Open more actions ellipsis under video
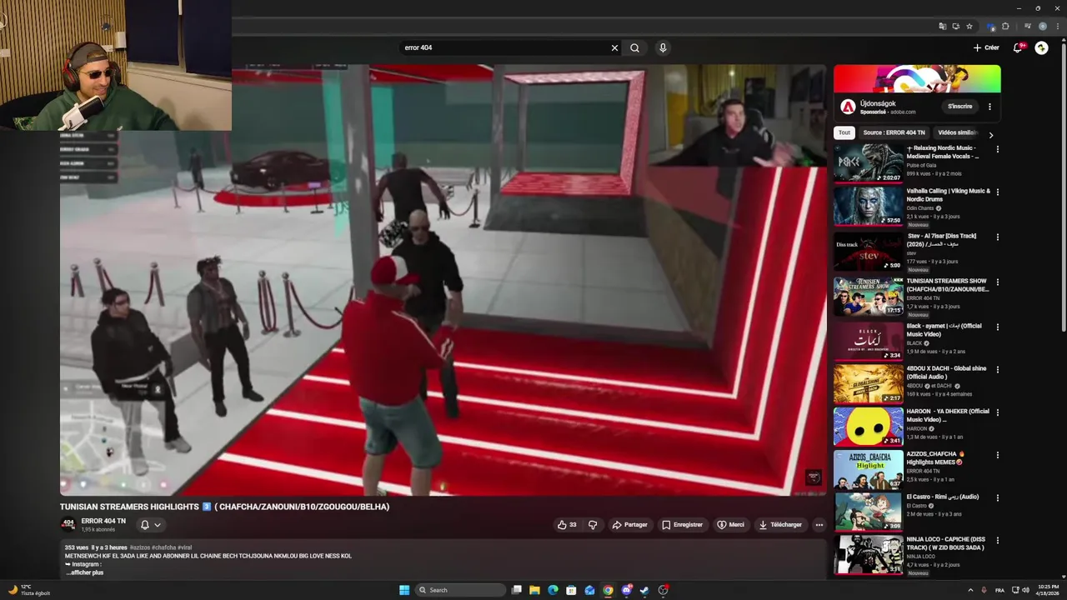This screenshot has height=600, width=1067. click(x=819, y=525)
